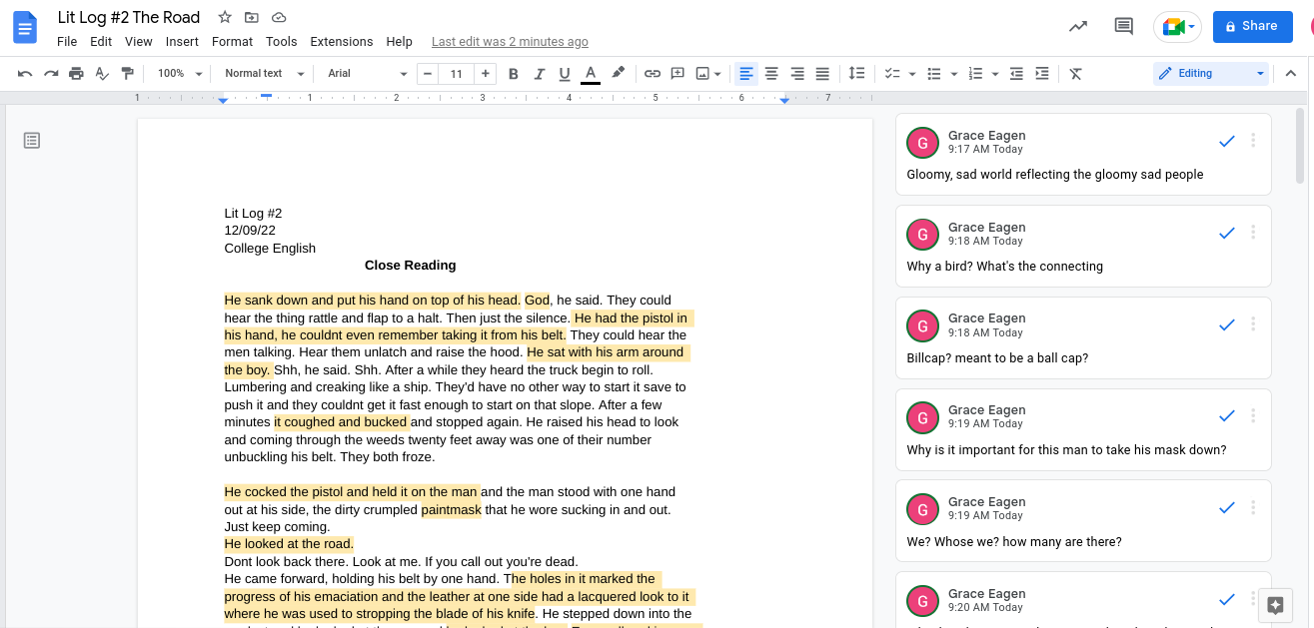This screenshot has width=1314, height=628.
Task: Open the zoom 100% dropdown
Action: coord(180,74)
